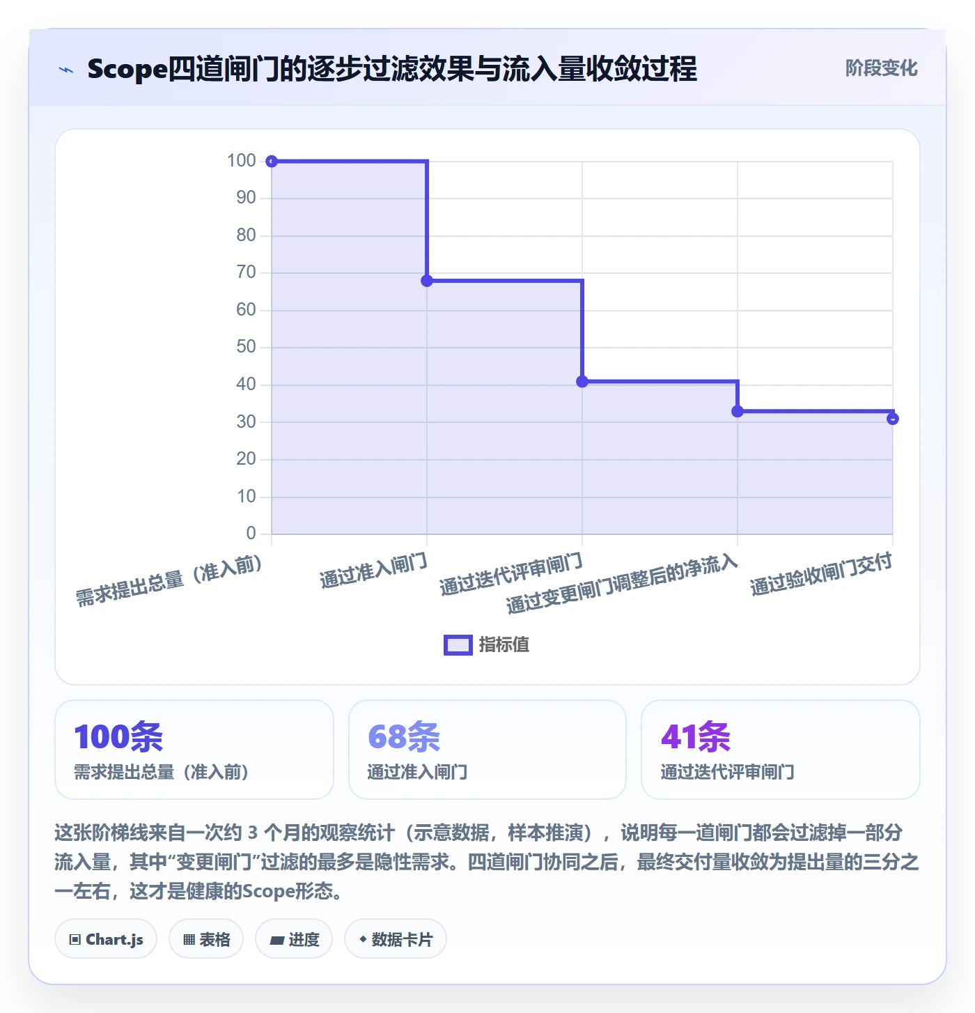This screenshot has height=1013, width=975.
Task: Select the data point at value 68
Action: [x=427, y=281]
